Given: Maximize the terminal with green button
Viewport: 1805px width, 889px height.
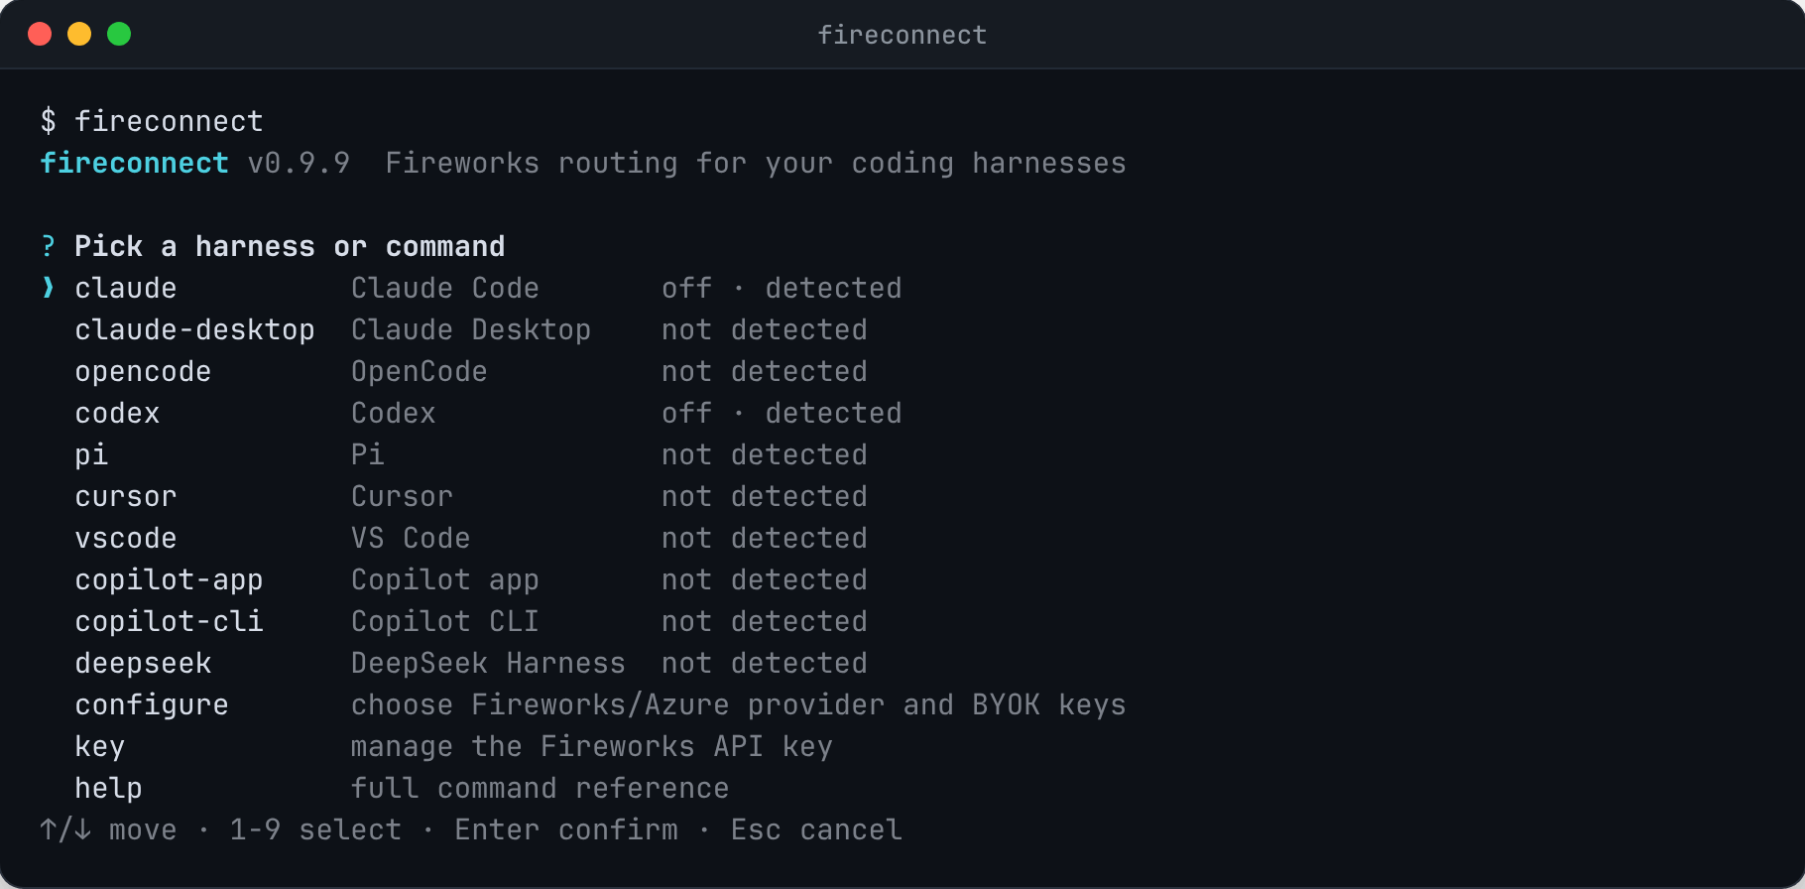Looking at the screenshot, I should (x=119, y=34).
